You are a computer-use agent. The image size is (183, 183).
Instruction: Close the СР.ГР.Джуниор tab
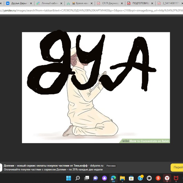point(122,3)
